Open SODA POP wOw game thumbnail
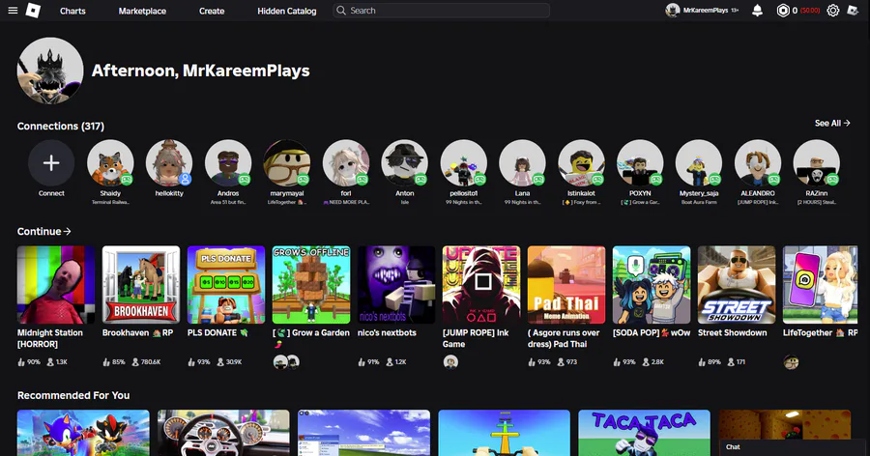The height and width of the screenshot is (456, 870). [652, 285]
